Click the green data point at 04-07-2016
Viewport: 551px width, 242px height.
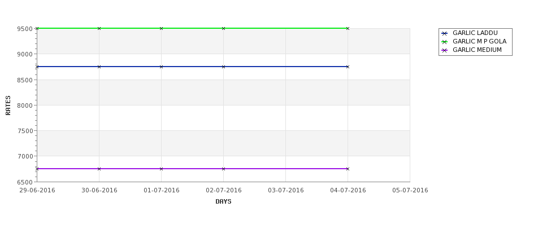(x=348, y=28)
